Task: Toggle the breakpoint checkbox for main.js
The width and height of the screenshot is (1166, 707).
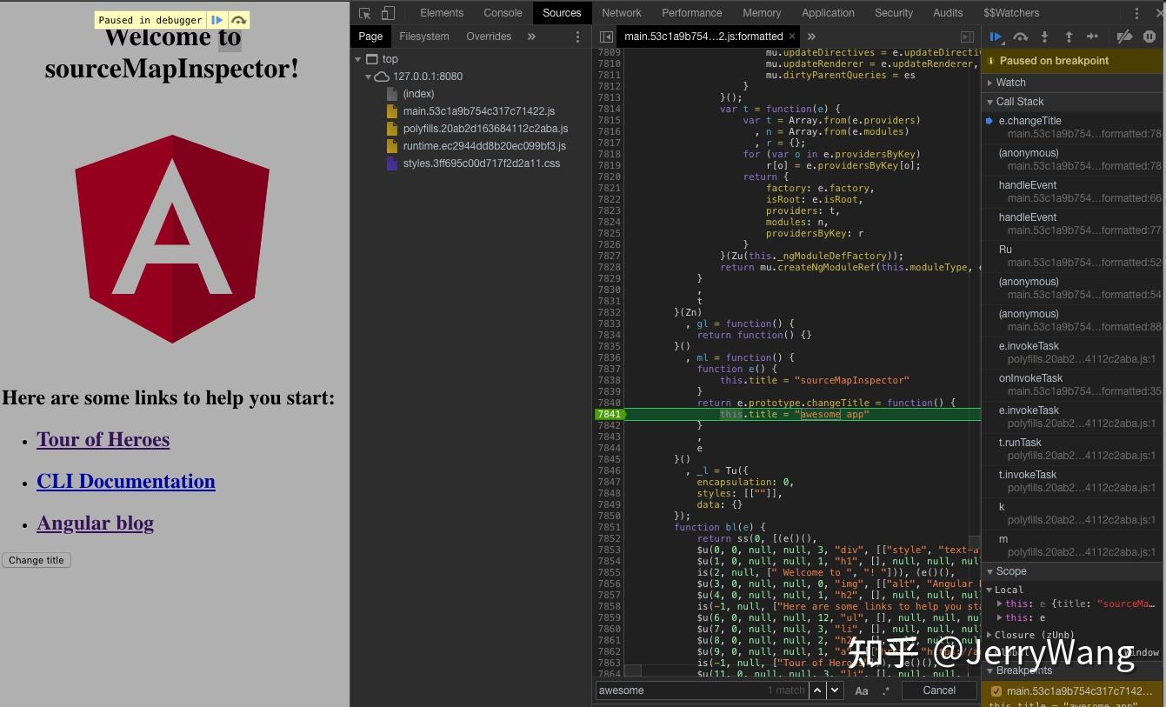Action: (996, 691)
